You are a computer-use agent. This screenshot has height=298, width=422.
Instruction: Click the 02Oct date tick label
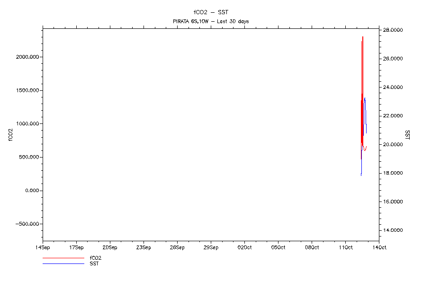(244, 247)
